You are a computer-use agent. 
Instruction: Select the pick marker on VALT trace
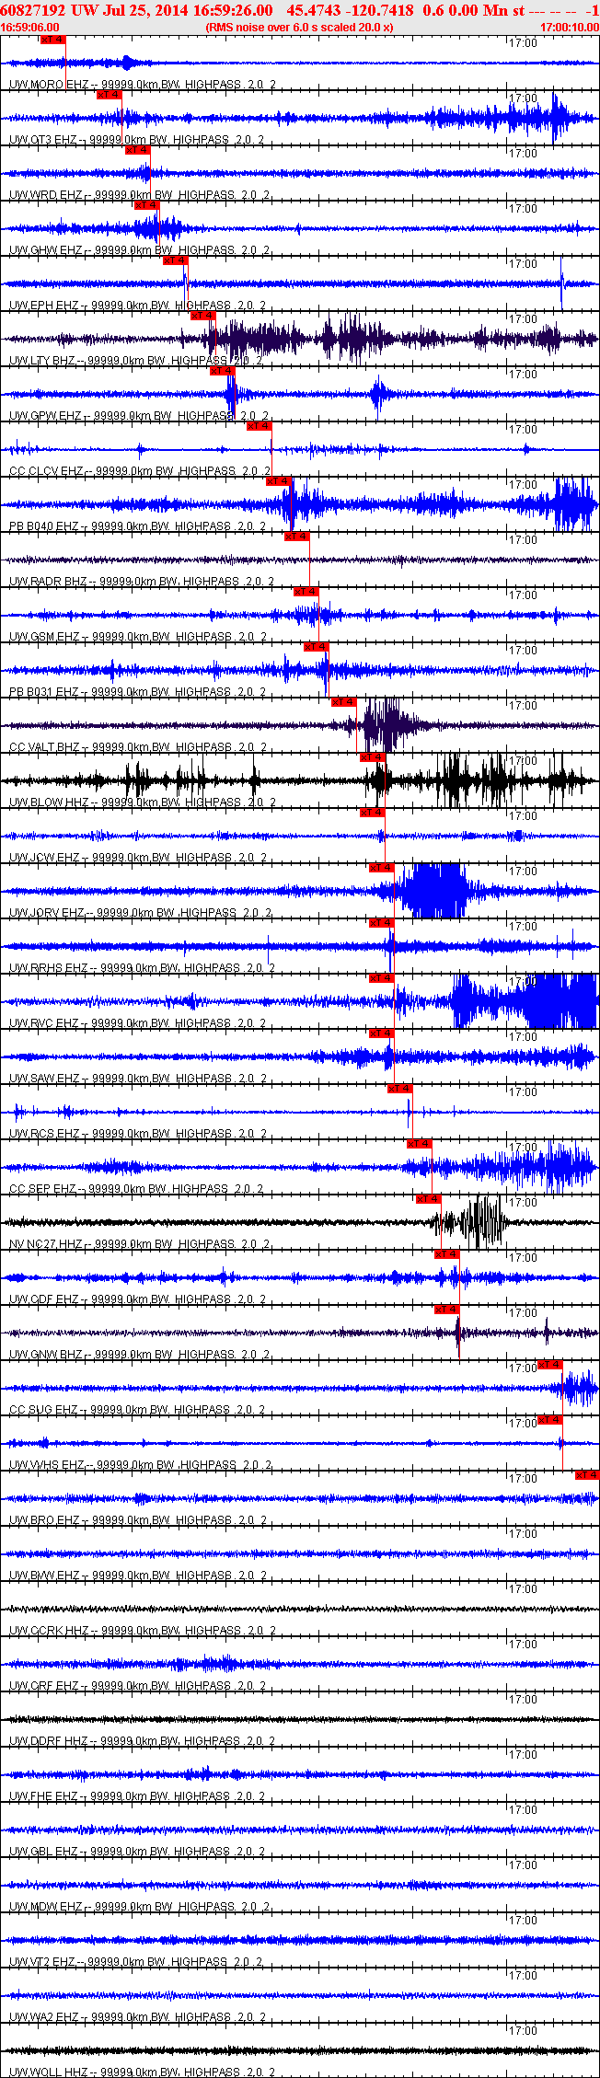[x=343, y=702]
